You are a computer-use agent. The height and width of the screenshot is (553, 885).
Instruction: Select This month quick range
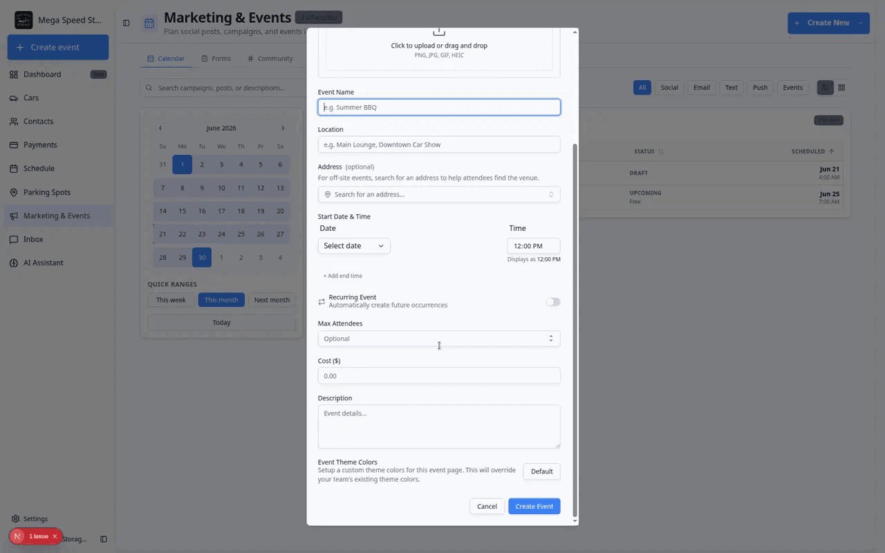[221, 300]
